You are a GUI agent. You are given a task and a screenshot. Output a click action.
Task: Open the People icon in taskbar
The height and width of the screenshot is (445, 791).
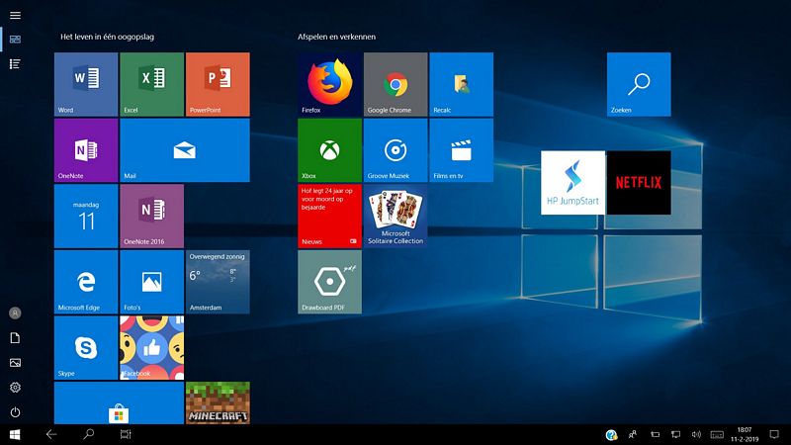pos(633,434)
